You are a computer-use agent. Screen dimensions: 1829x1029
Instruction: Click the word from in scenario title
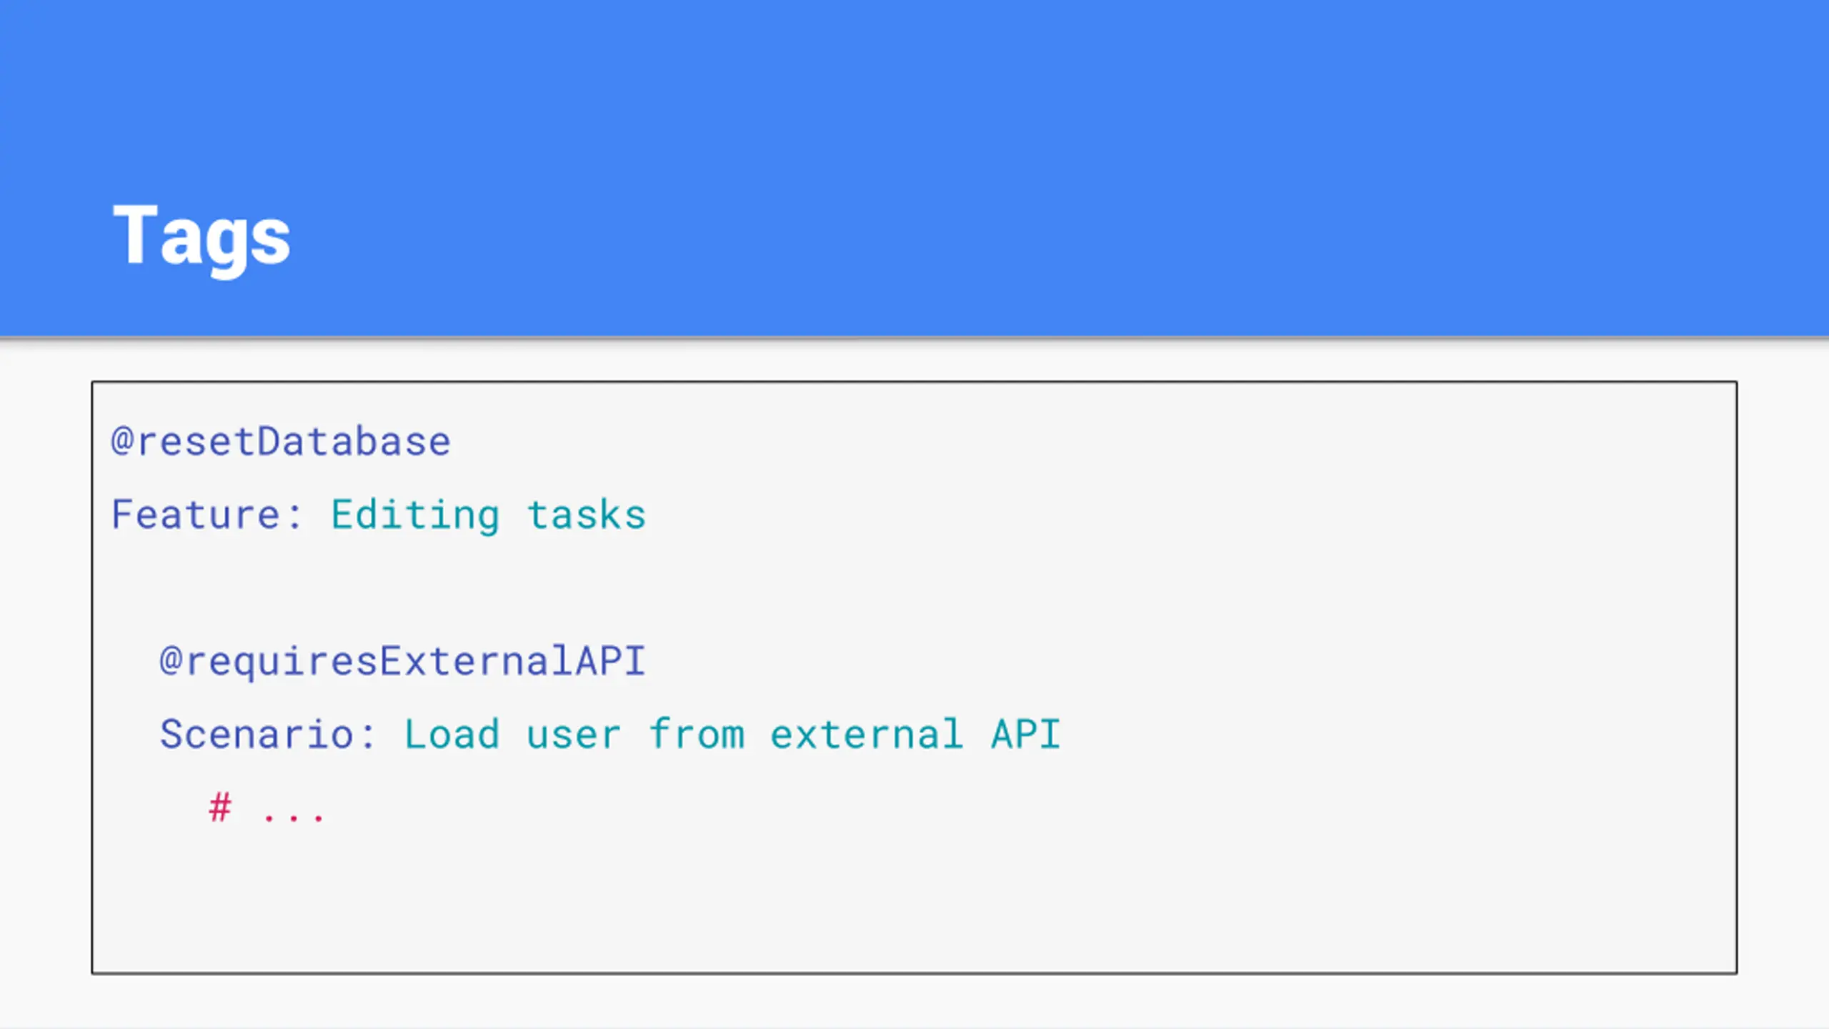coord(697,734)
